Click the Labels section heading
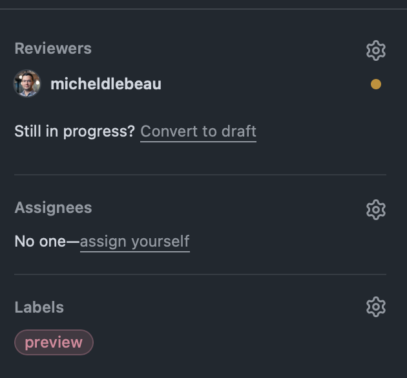The width and height of the screenshot is (407, 378). click(x=39, y=307)
